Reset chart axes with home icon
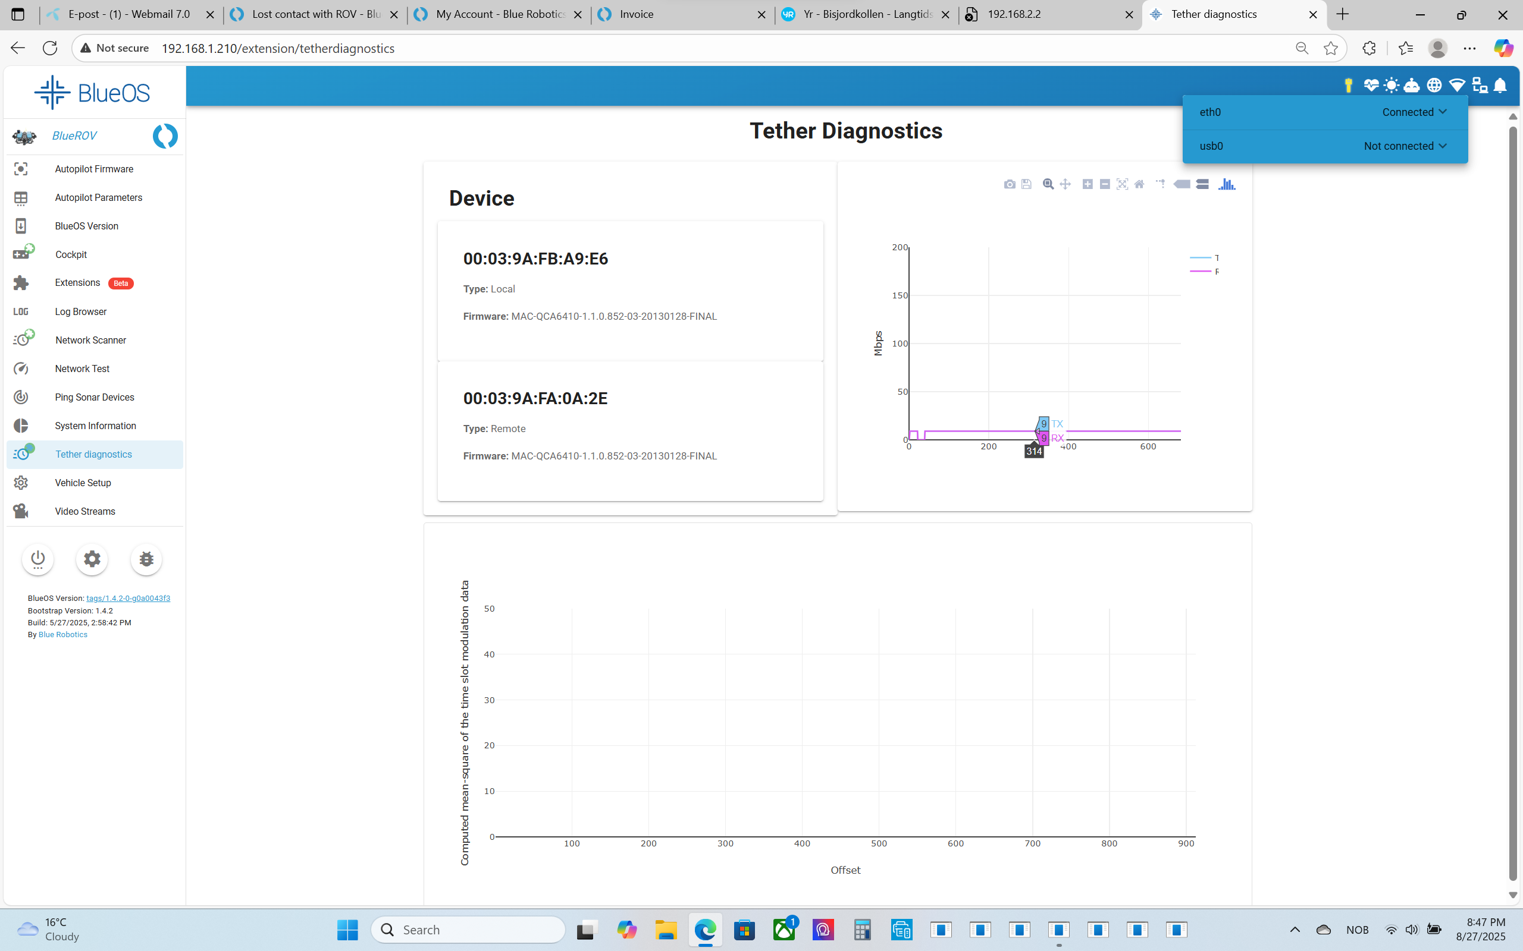The width and height of the screenshot is (1523, 951). [1139, 184]
